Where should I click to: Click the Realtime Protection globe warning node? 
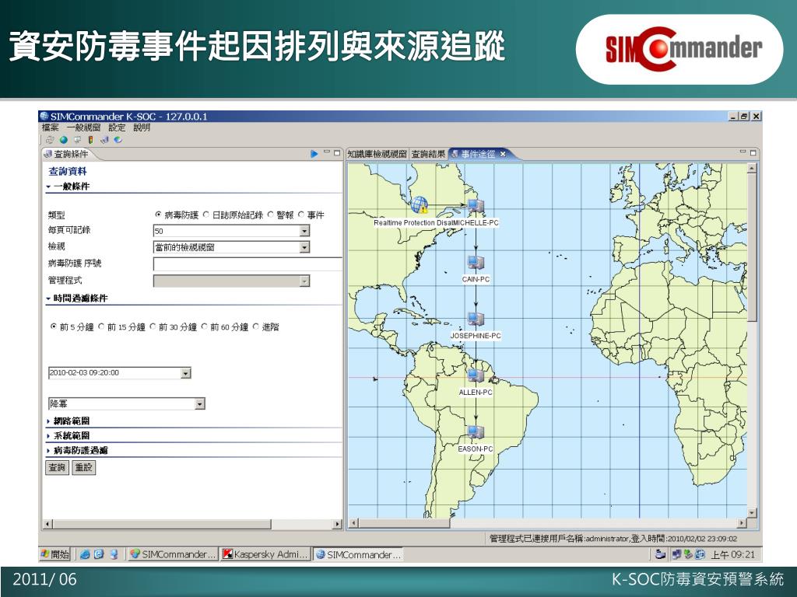(420, 204)
